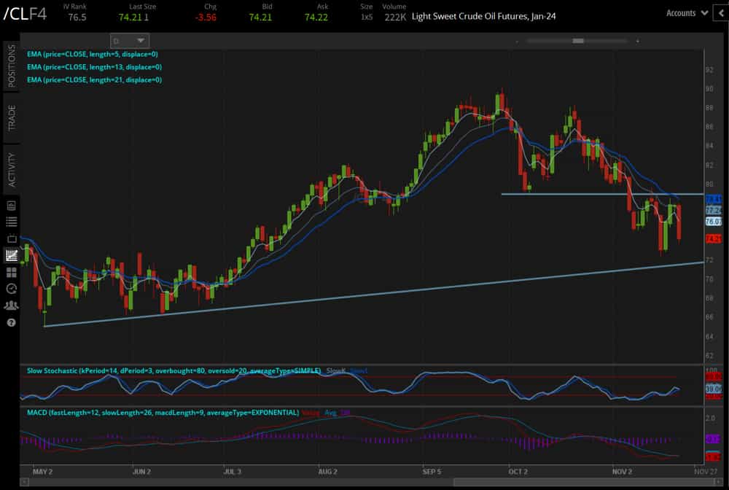
Task: Toggle visibility of the SlowK plot
Action: click(x=338, y=370)
